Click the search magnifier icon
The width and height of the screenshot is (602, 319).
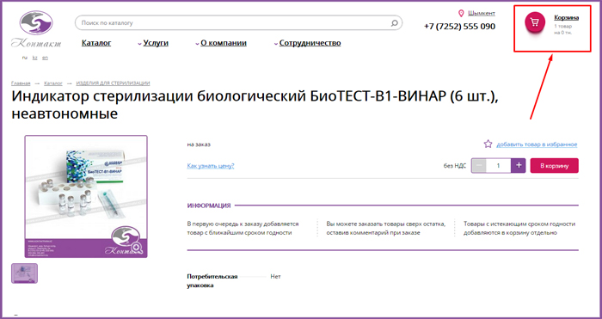click(x=394, y=23)
